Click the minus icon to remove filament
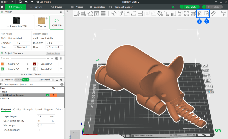Viewport: 228px width, 139px height. [x=52, y=59]
